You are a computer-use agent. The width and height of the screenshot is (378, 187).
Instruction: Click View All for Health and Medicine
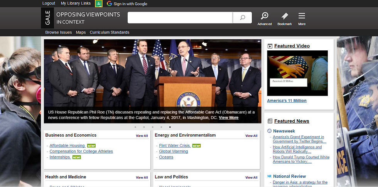tap(142, 178)
